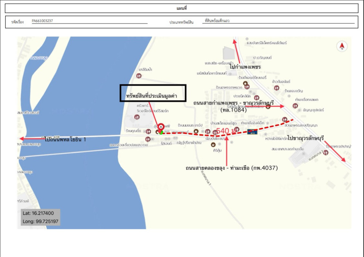Click POI dot below ร้านของขวัญ

(289, 96)
